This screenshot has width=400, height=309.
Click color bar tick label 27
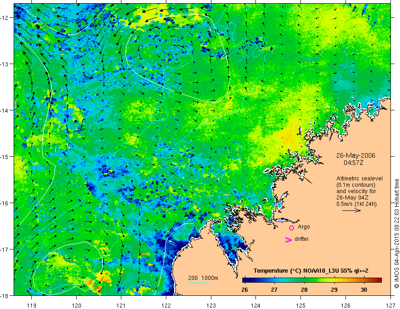click(274, 289)
